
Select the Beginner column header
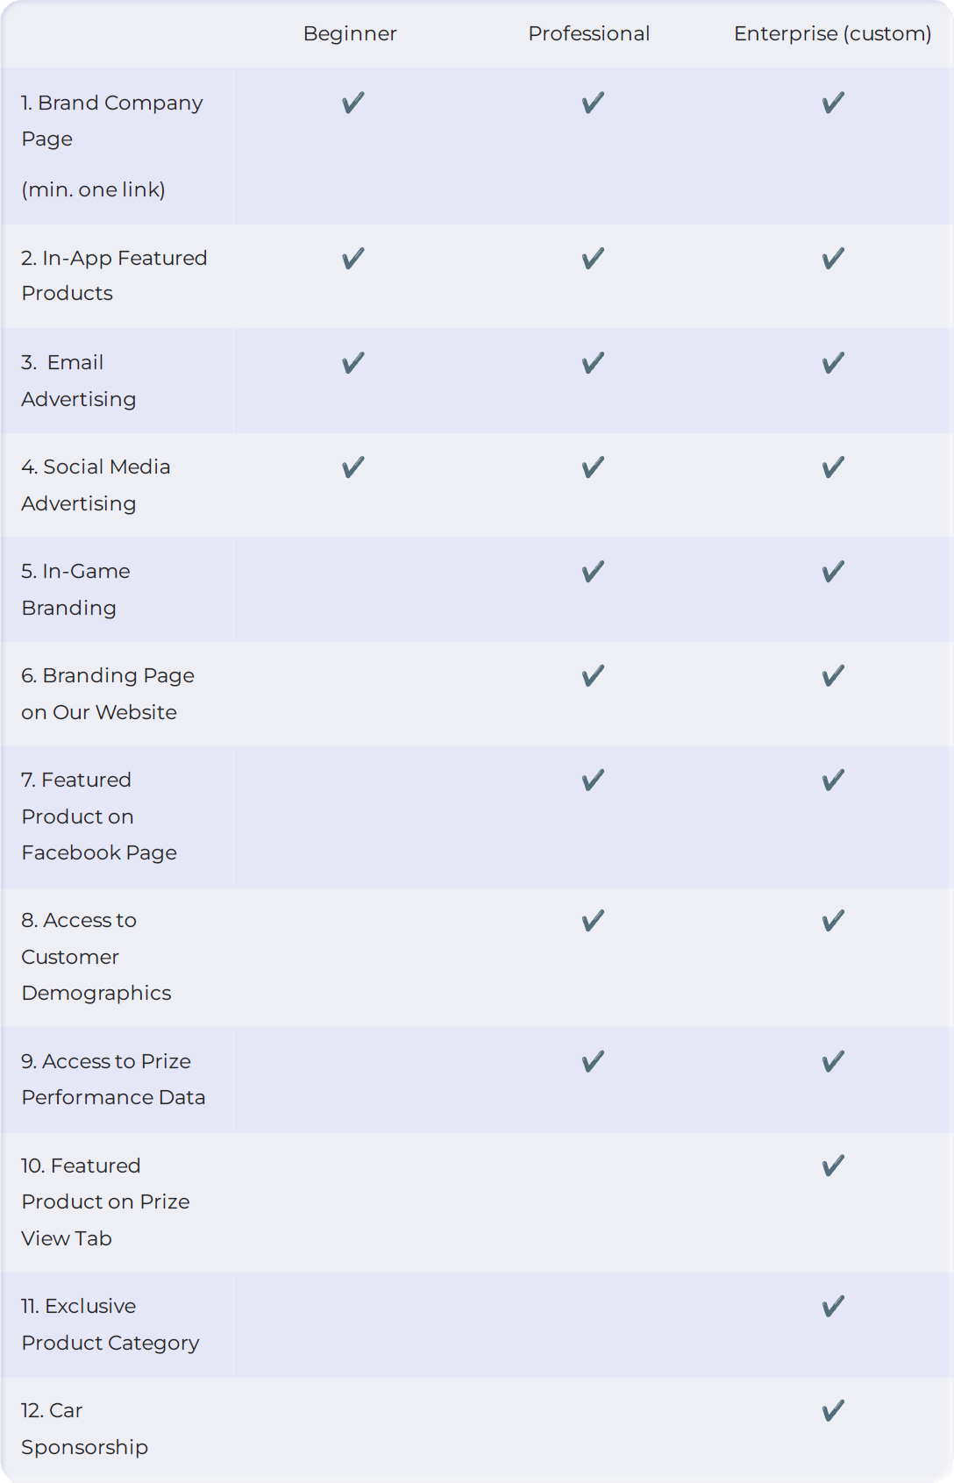pos(350,33)
